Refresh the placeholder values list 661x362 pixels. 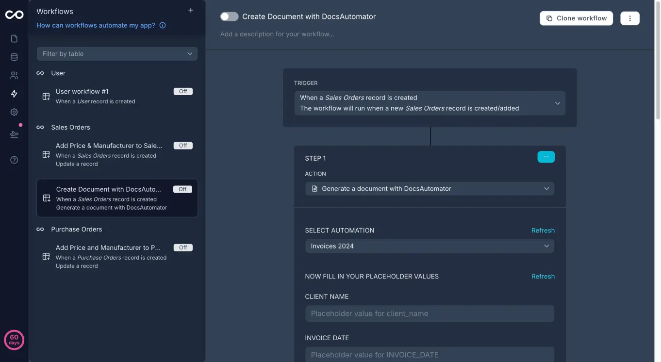pos(543,276)
